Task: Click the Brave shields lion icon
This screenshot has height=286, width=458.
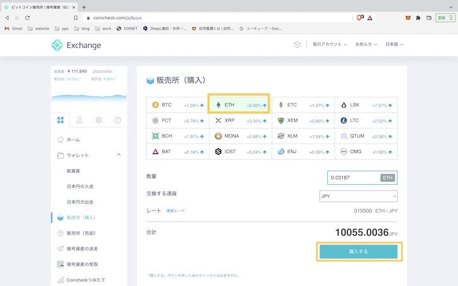Action: pyautogui.click(x=359, y=18)
